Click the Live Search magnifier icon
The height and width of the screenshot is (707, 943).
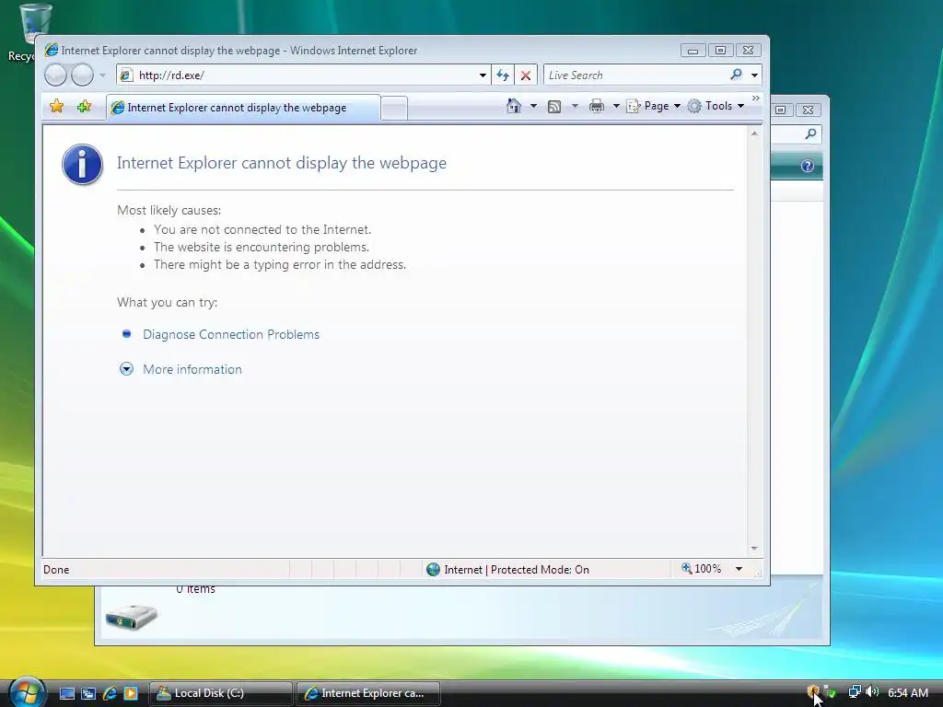pyautogui.click(x=736, y=75)
